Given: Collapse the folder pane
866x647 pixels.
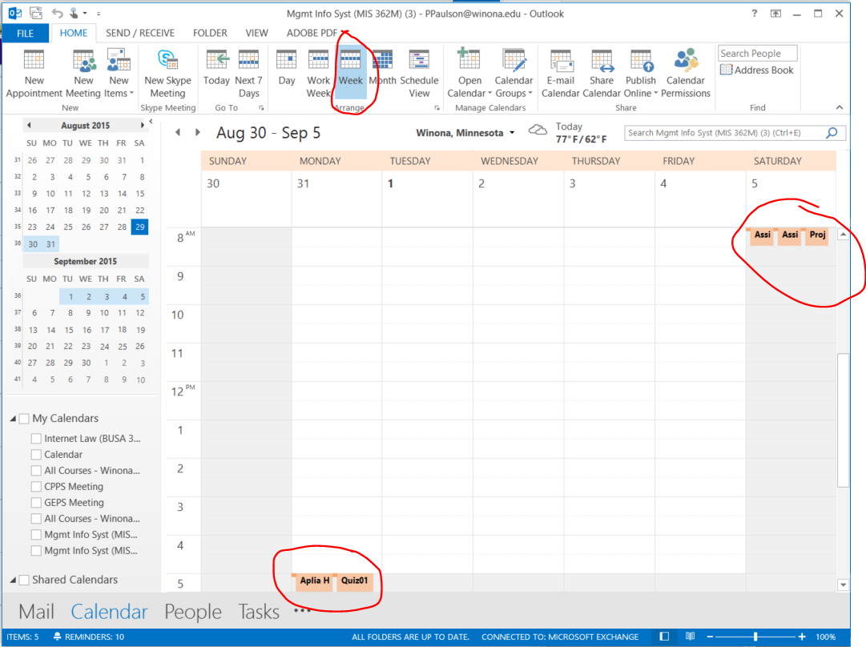Looking at the screenshot, I should point(151,122).
